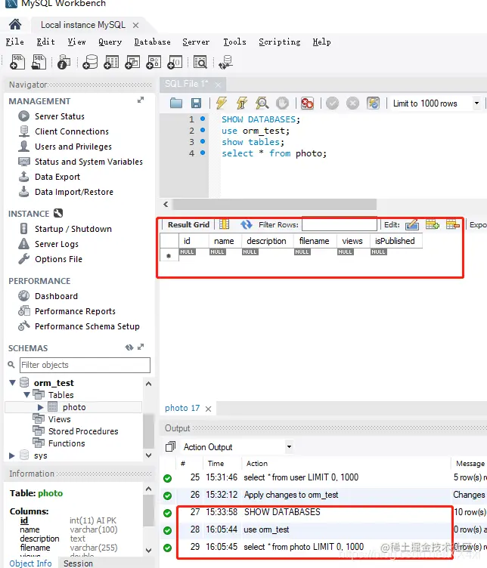Image resolution: width=487 pixels, height=568 pixels.
Task: Switch to the Object Info tab
Action: coord(30,563)
